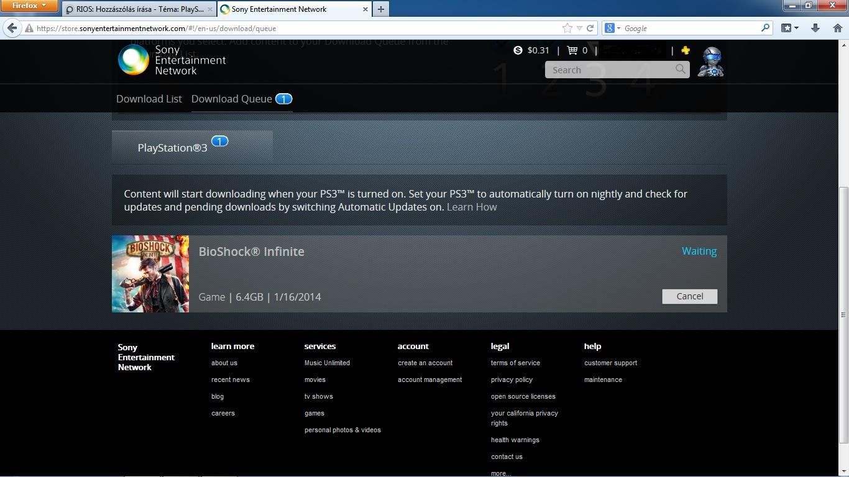Click the address bar URL
Image resolution: width=849 pixels, height=477 pixels.
tap(156, 28)
